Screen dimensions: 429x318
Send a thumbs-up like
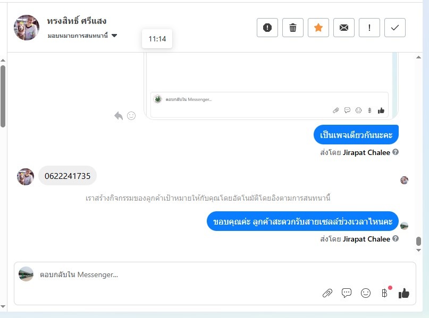pyautogui.click(x=404, y=293)
